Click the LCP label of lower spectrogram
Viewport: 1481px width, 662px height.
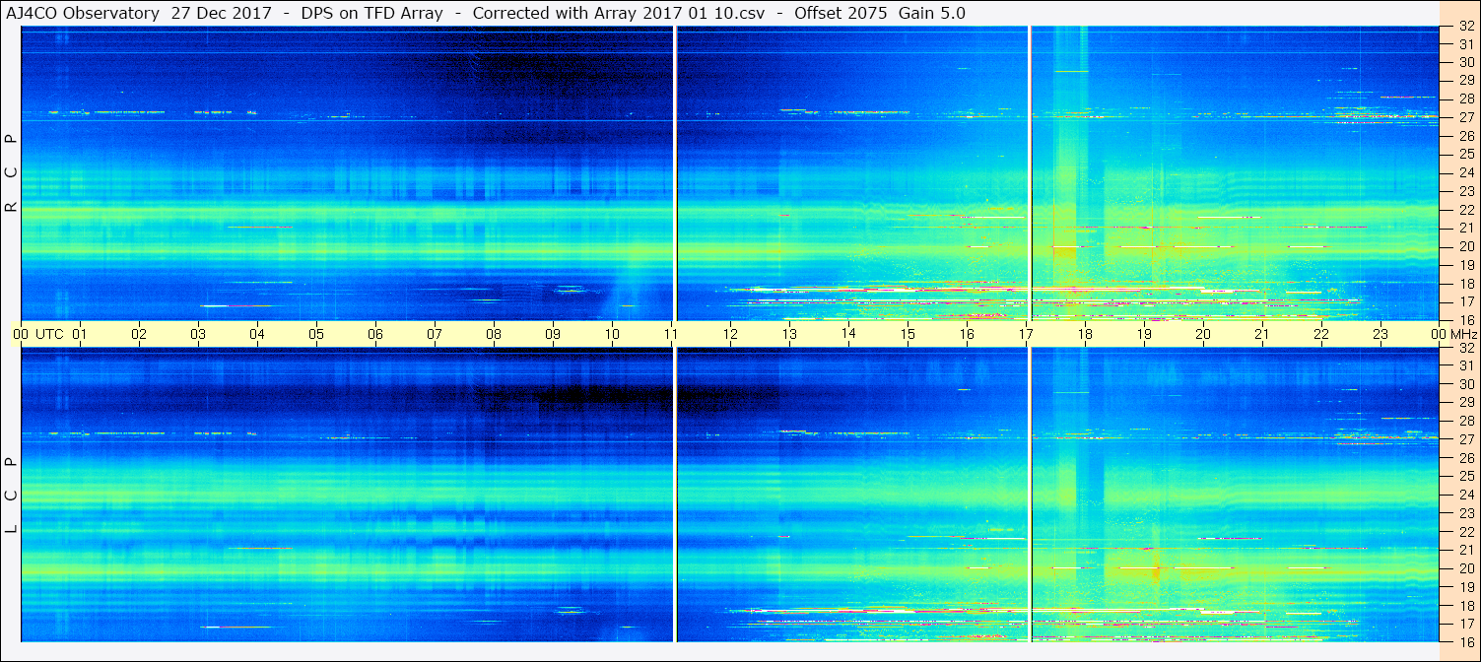click(11, 496)
